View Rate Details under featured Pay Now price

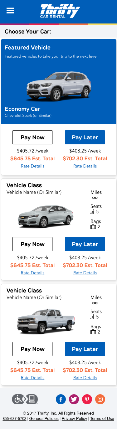tap(33, 166)
